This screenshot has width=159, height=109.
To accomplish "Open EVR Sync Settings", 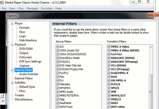I will [30, 62].
